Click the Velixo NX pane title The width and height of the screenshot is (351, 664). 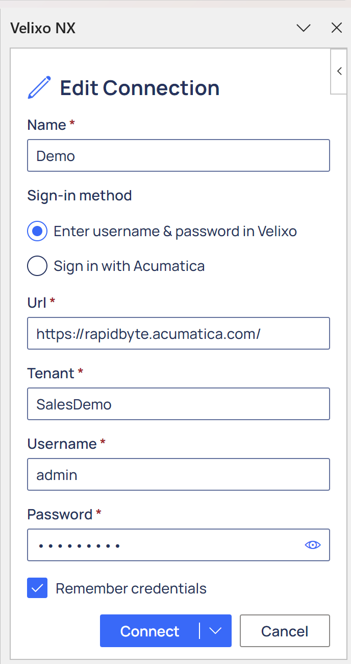pos(43,28)
